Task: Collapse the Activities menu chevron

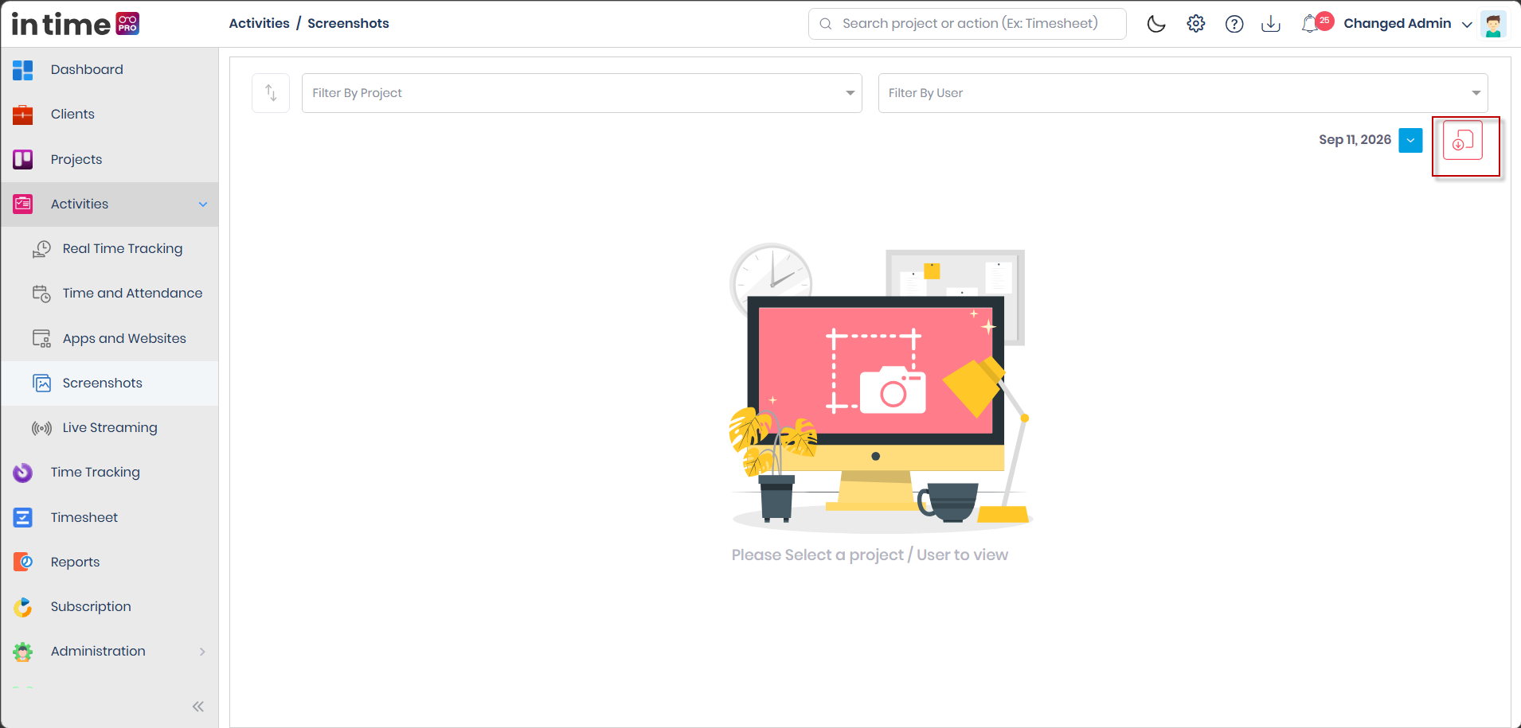Action: coord(203,204)
